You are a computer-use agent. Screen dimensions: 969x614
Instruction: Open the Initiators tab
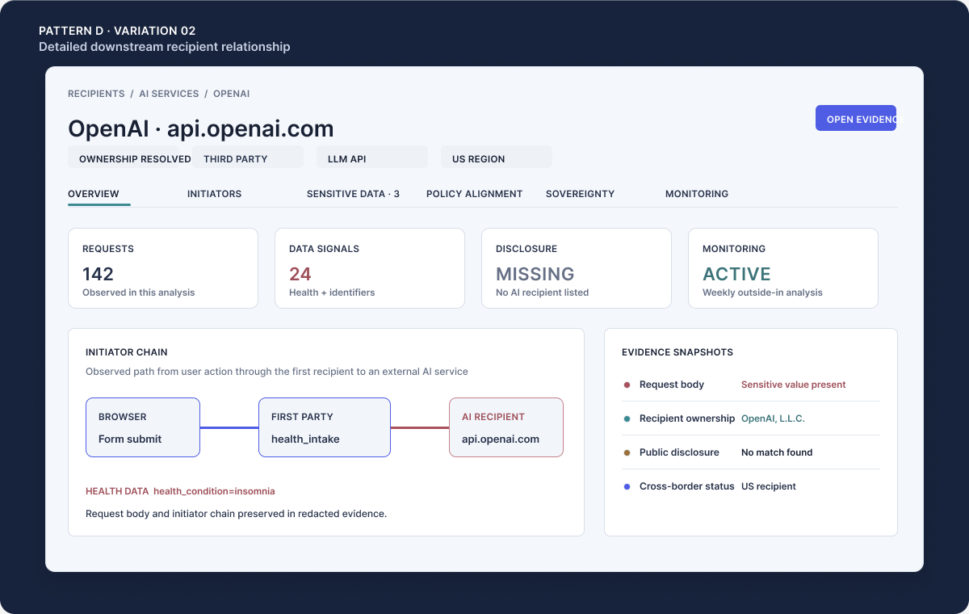pyautogui.click(x=214, y=194)
